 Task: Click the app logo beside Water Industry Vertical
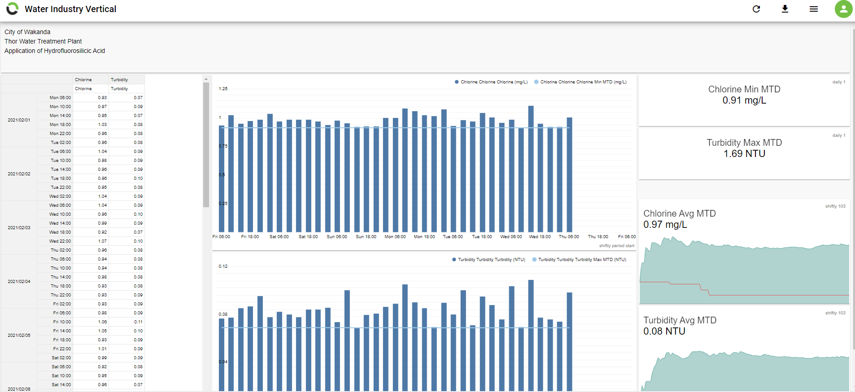[13, 9]
